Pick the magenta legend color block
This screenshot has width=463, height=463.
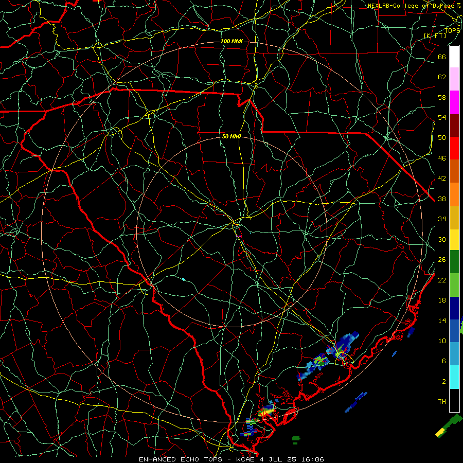pyautogui.click(x=454, y=102)
